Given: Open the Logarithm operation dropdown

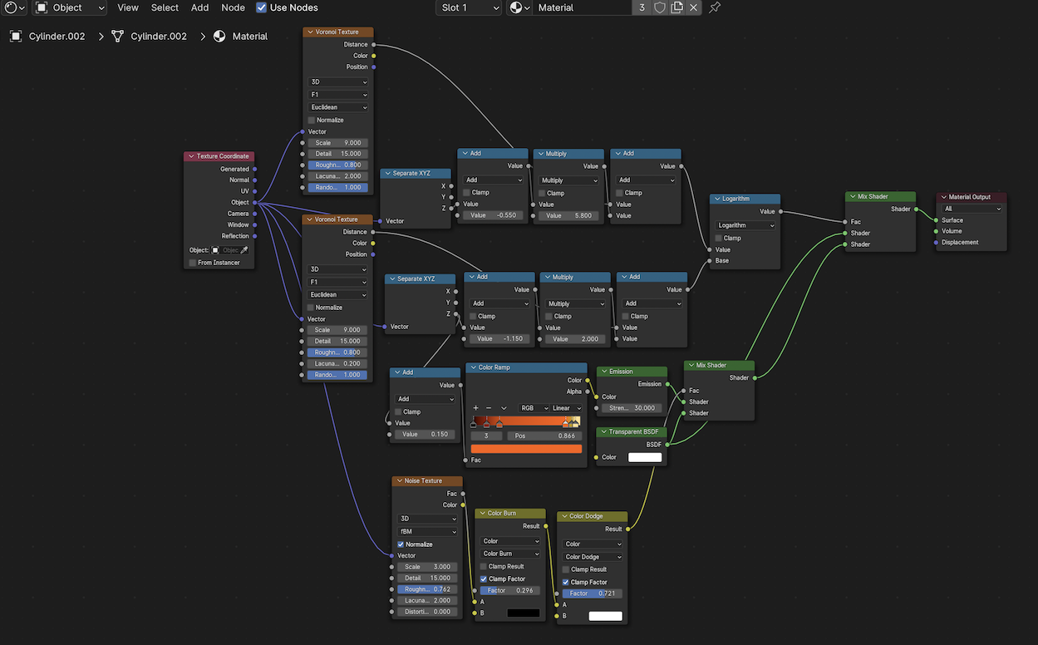Looking at the screenshot, I should [745, 225].
